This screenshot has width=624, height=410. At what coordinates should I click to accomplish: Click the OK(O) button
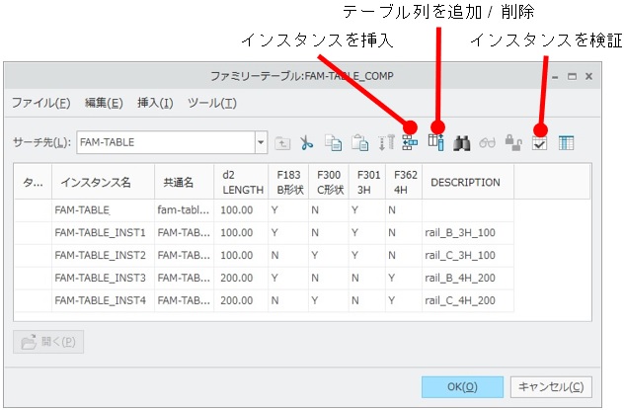pos(462,387)
